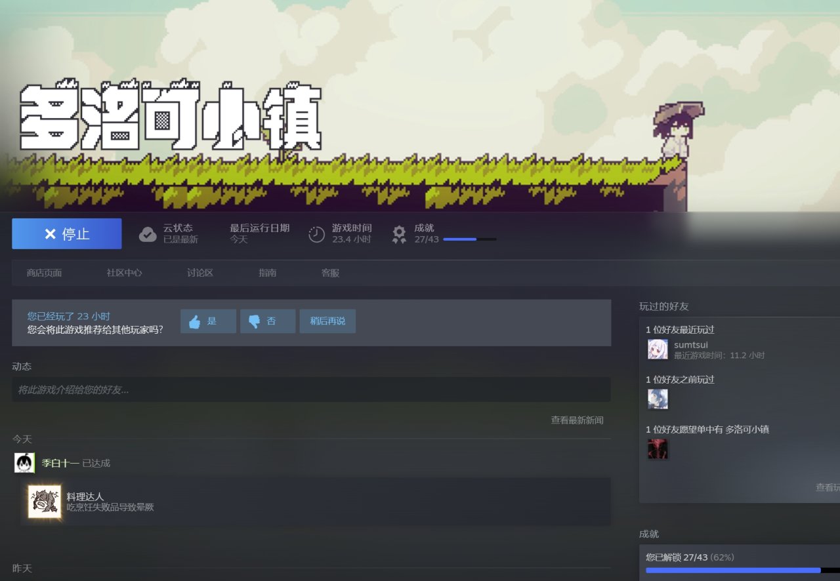Click the 料理达人 achievement icon
Screen dimensions: 840x581
[45, 502]
